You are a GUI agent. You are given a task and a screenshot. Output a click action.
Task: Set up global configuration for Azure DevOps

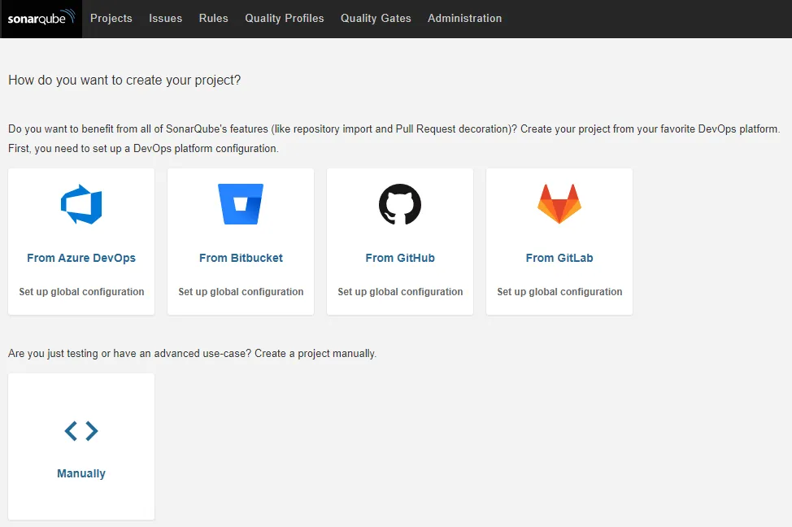pos(81,290)
